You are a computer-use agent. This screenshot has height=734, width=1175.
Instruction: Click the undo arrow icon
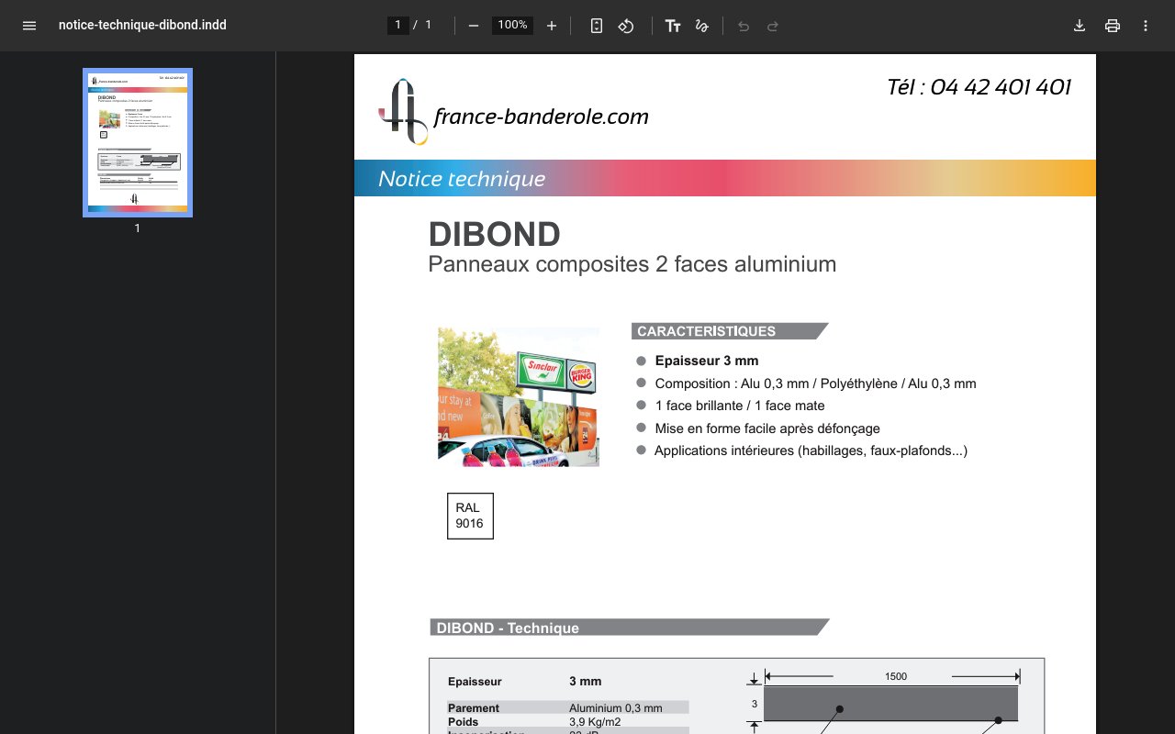coord(744,26)
